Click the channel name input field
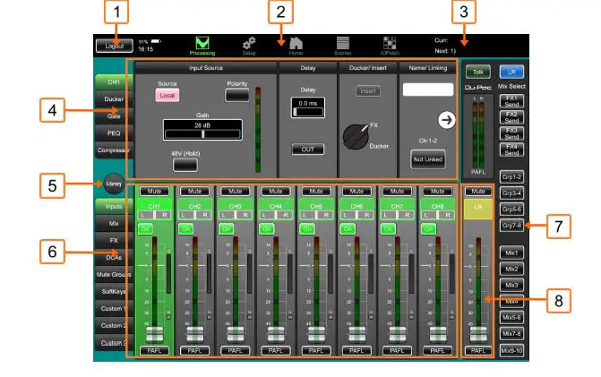 (428, 90)
